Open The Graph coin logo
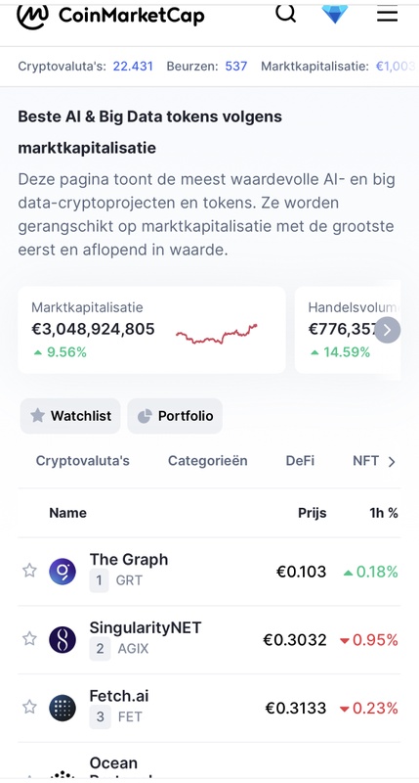 click(x=63, y=572)
